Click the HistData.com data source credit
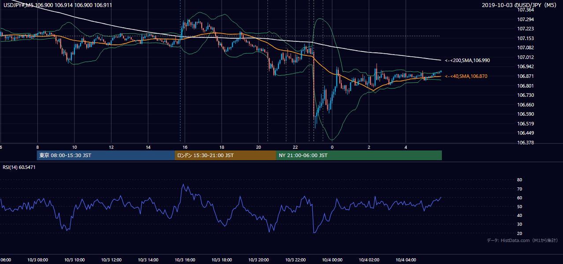 pos(522,240)
